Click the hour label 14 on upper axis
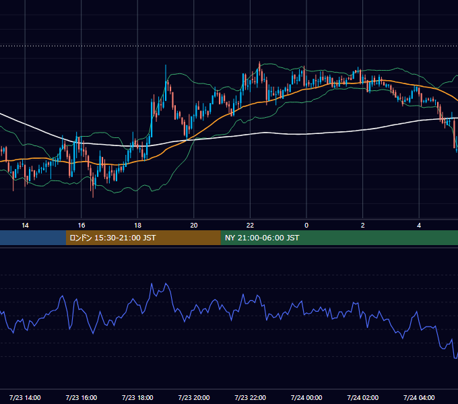Image resolution: width=458 pixels, height=404 pixels. click(x=25, y=226)
